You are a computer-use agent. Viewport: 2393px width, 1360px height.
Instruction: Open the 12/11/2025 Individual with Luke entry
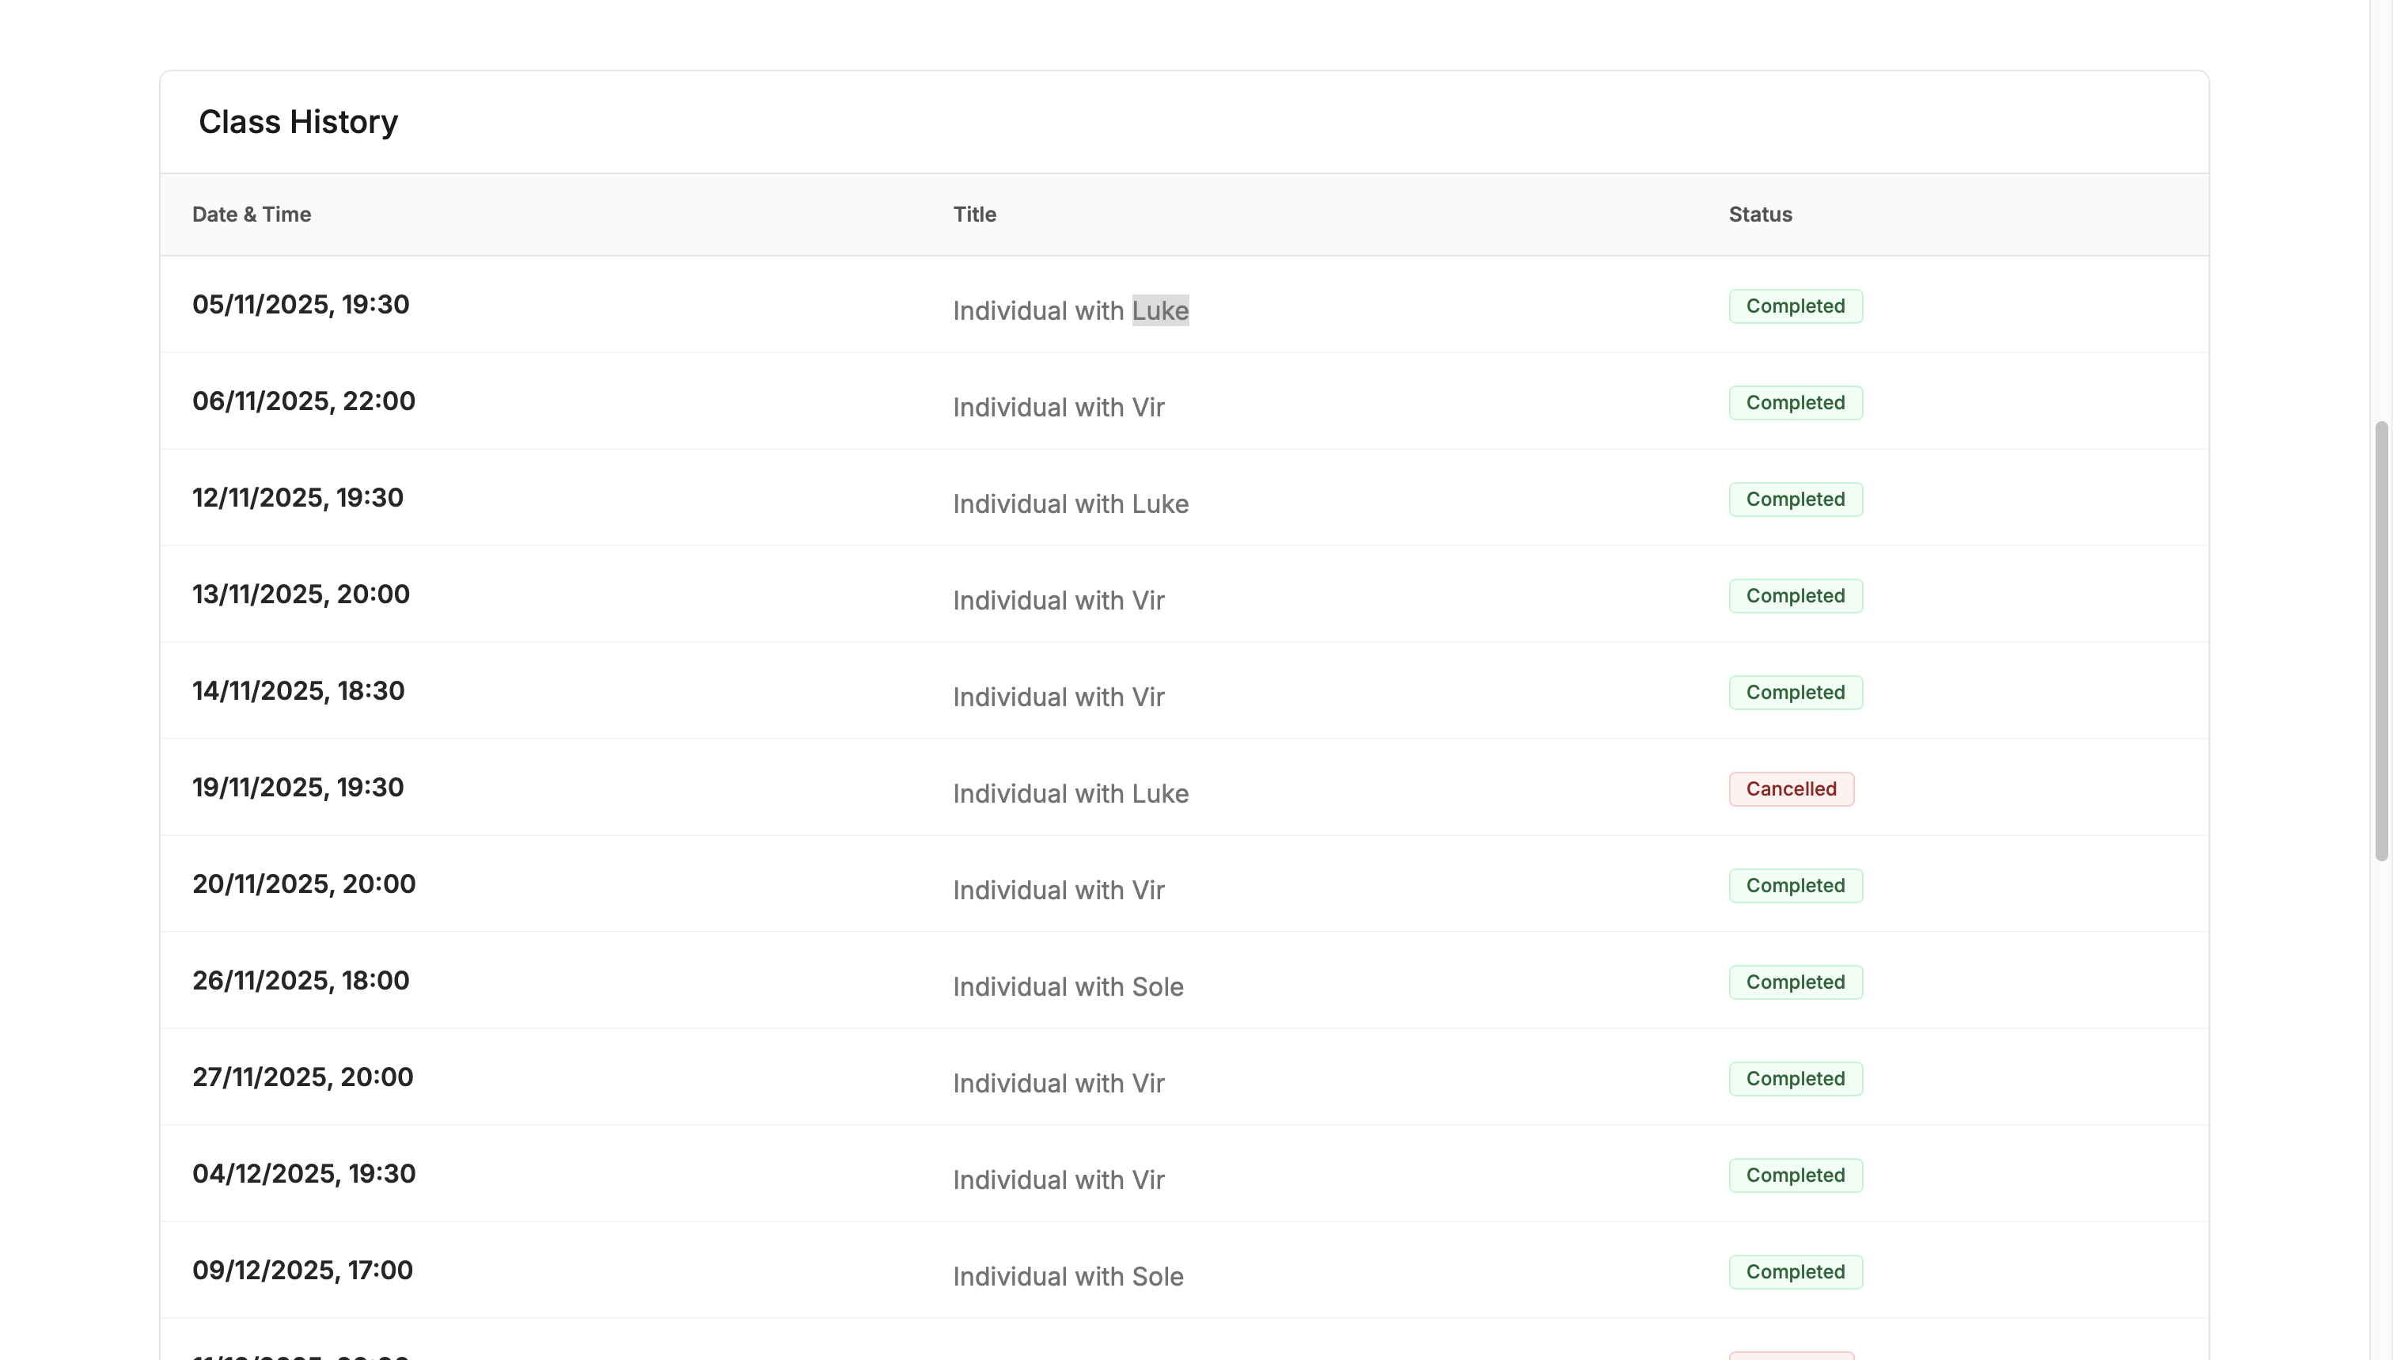point(1070,503)
